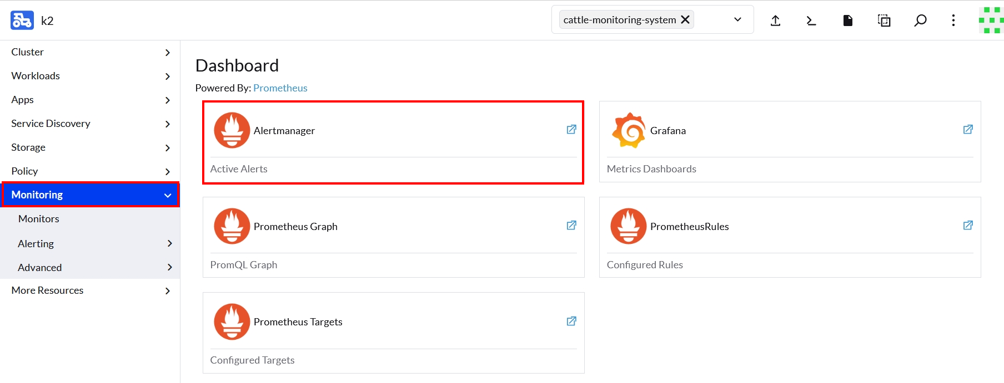Open the Alertmanager card title
This screenshot has height=383, width=1004.
click(x=284, y=130)
